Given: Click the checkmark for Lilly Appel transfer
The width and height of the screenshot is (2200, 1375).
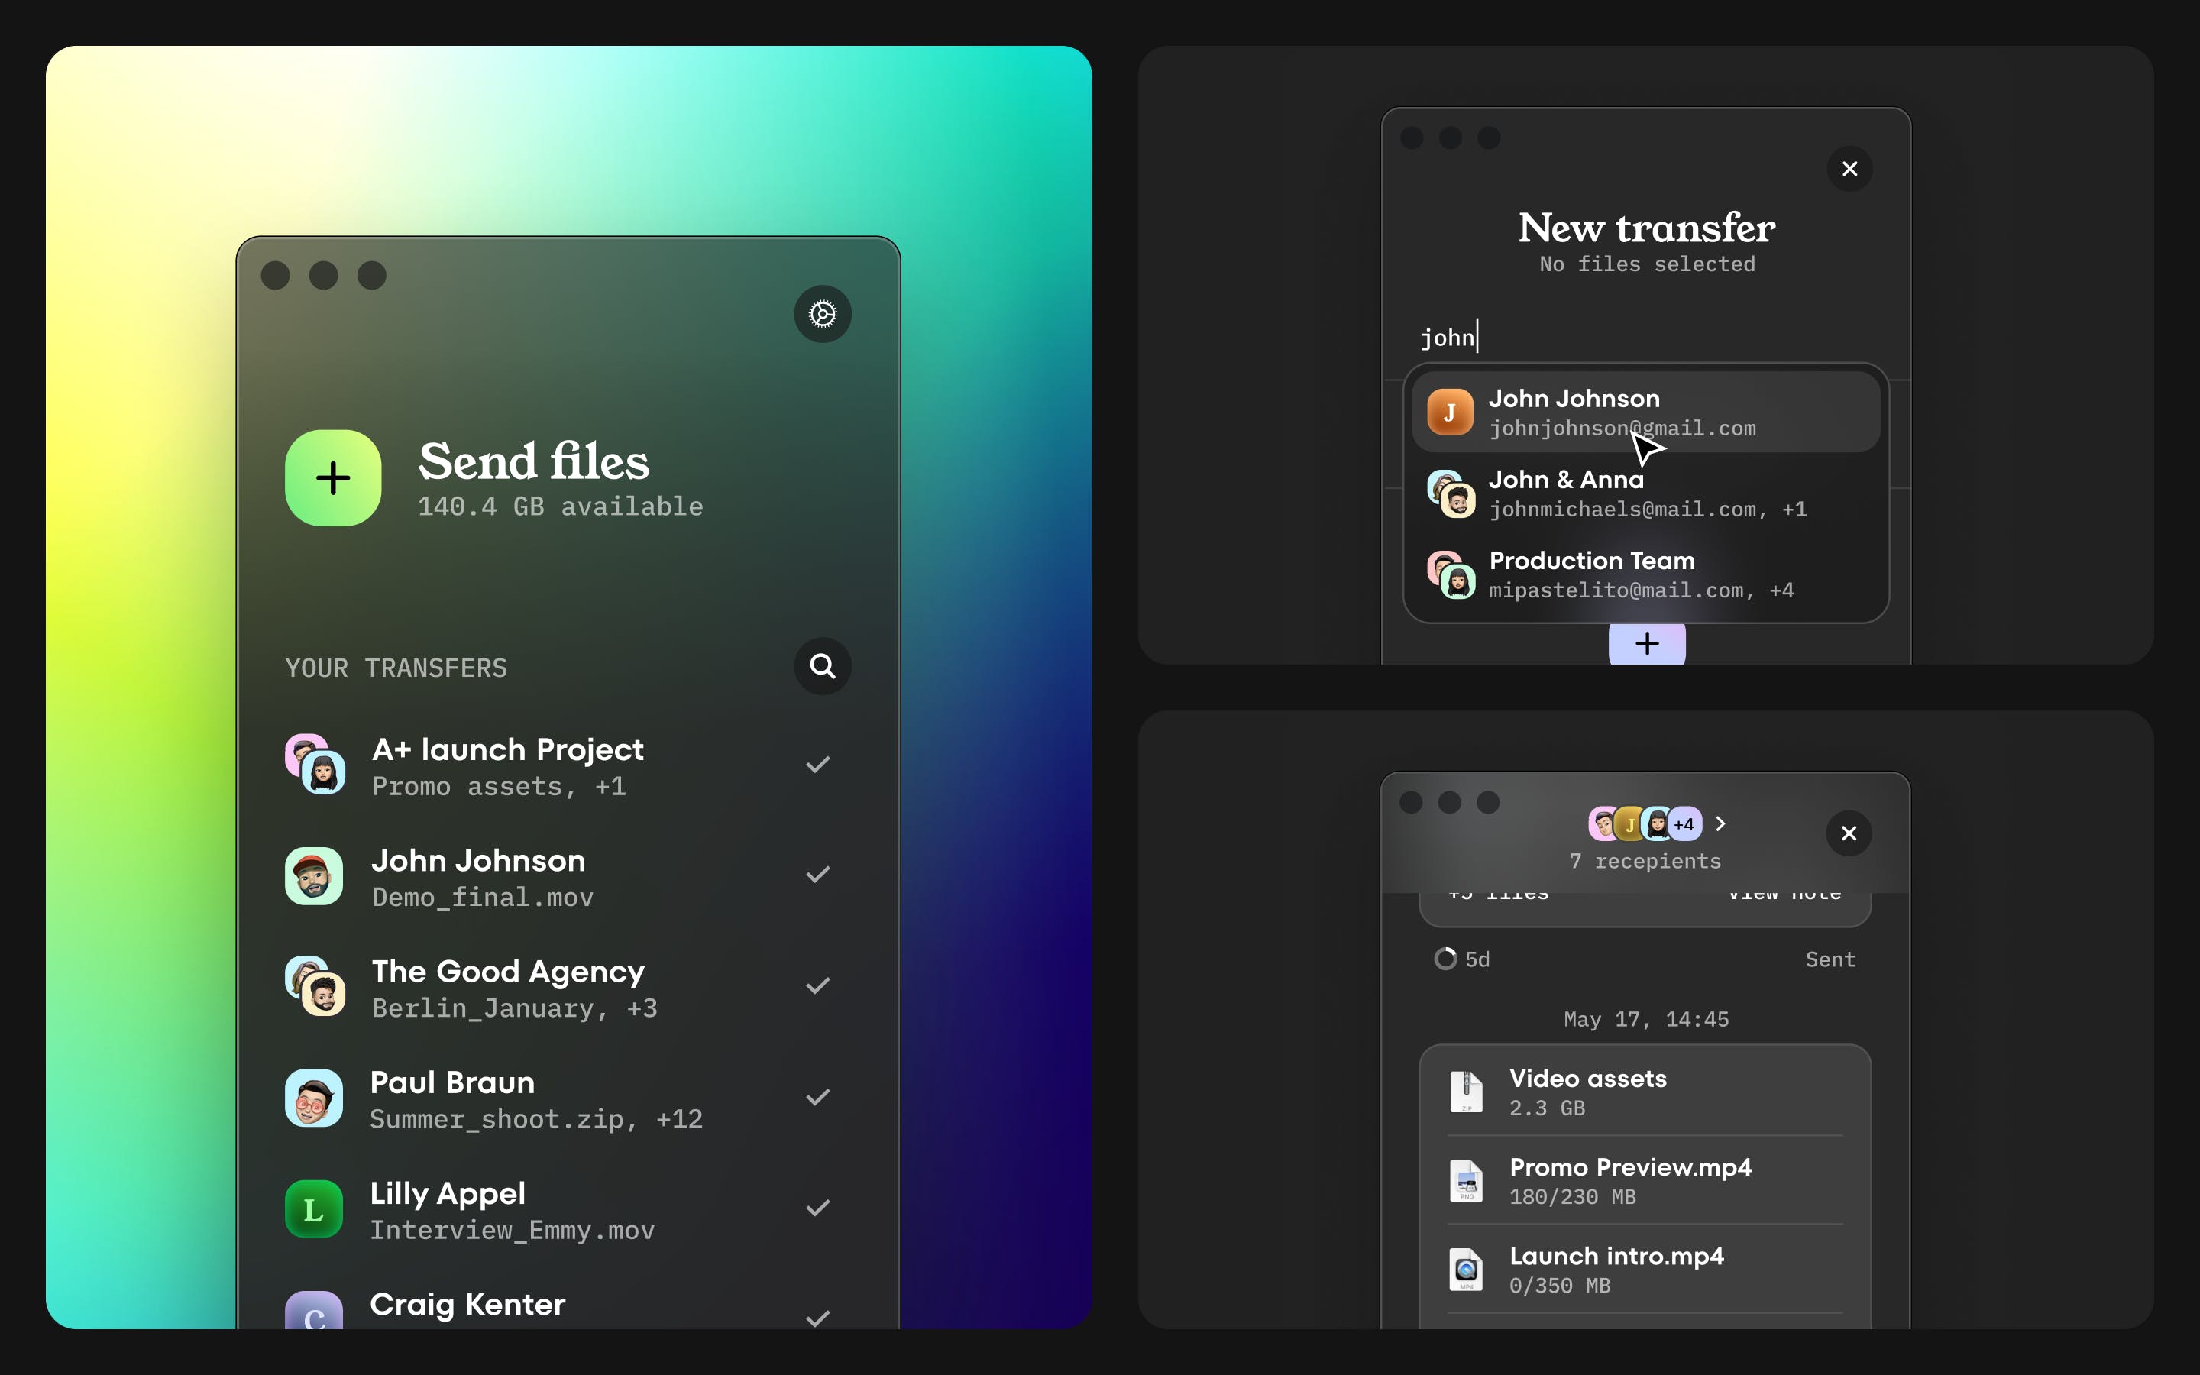Looking at the screenshot, I should pos(817,1208).
